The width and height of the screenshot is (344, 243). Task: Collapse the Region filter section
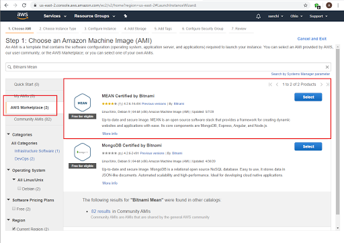click(9, 220)
